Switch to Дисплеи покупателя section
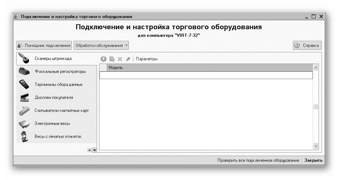Viewport: 338px width, 178px height. 54,97
